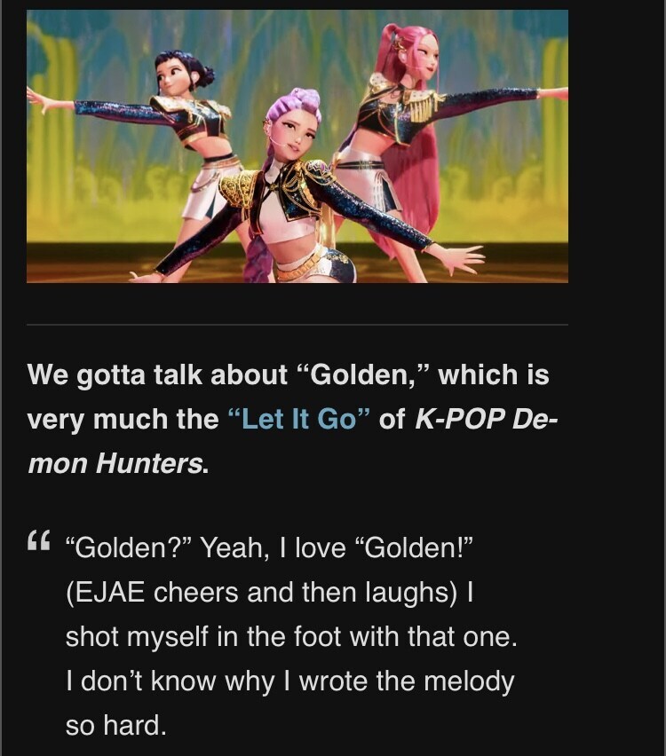Click the "(EJAE cheers and then laughs)" text

pos(261,592)
